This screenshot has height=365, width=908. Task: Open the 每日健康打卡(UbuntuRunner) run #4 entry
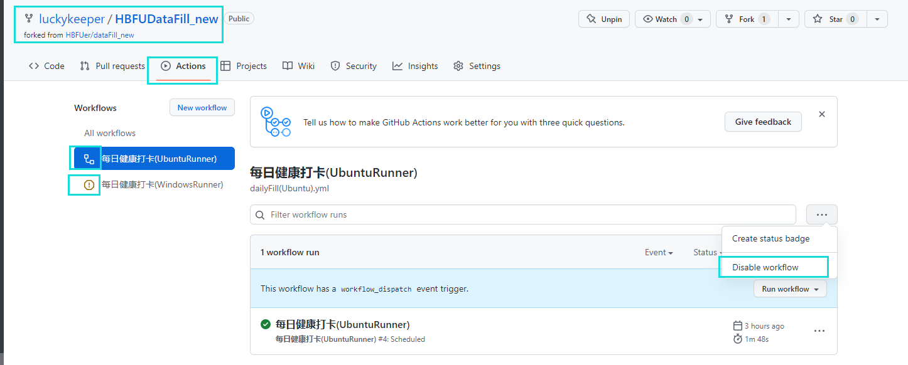343,324
